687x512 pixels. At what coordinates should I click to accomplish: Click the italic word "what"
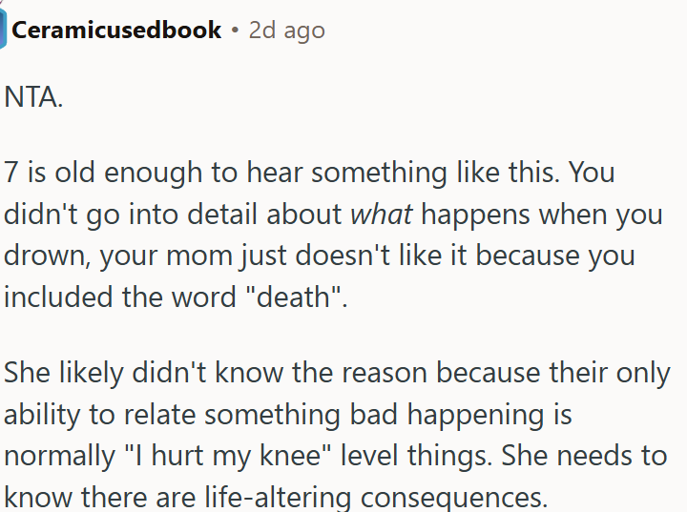coord(381,215)
